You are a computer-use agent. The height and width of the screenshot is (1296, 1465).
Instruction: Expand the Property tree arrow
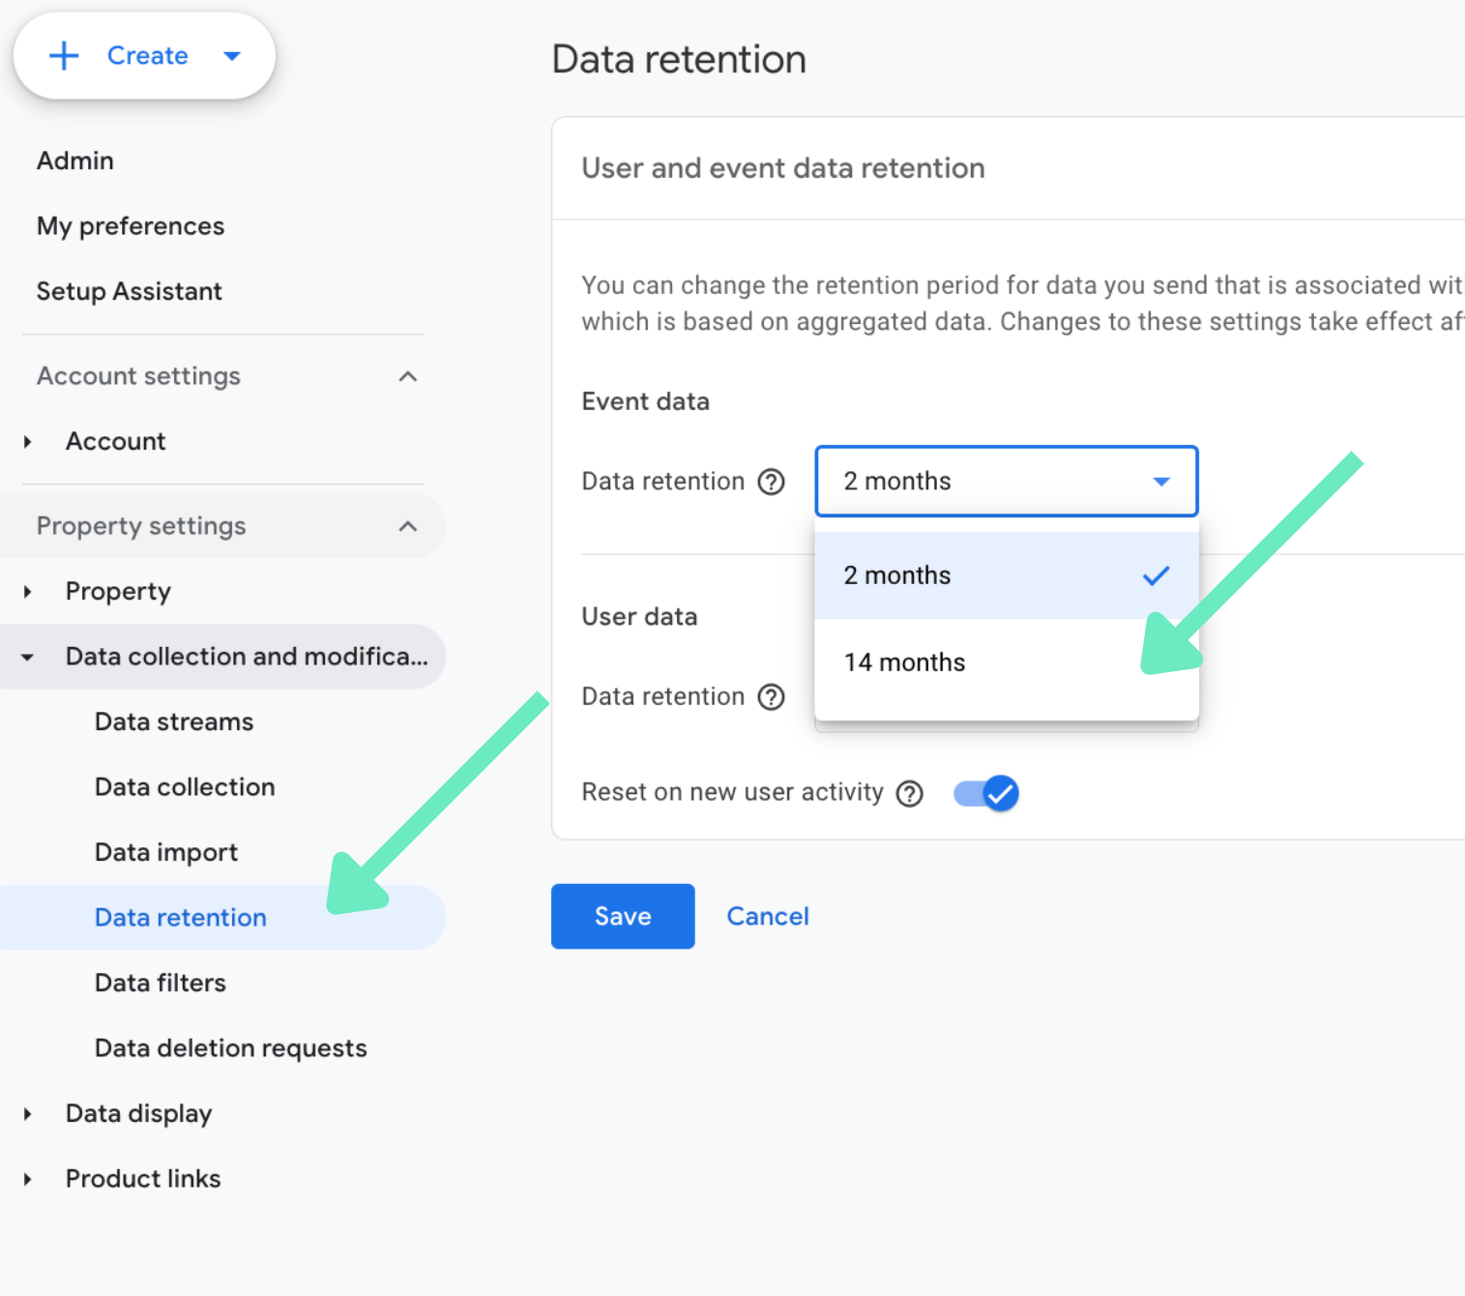click(27, 592)
